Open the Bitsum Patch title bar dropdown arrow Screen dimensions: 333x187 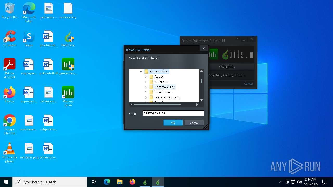tap(237, 38)
